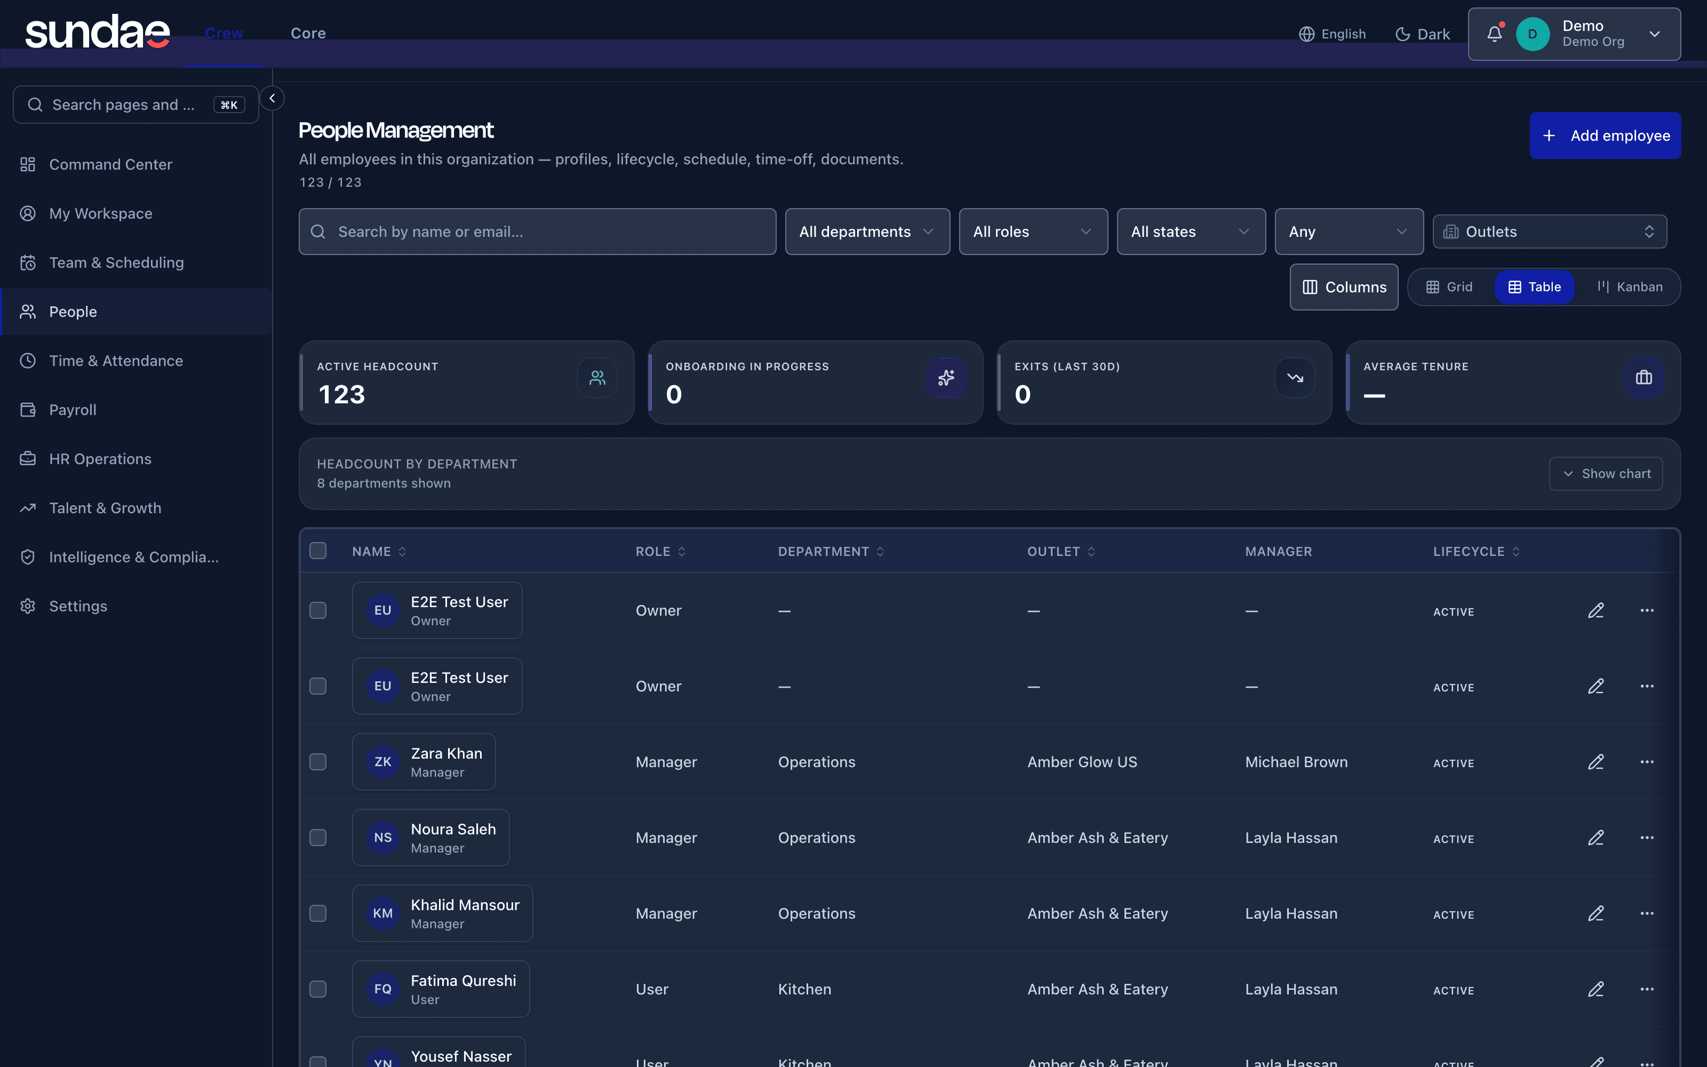Open the All departments dropdown
Screen dimensions: 1707x1067
pyautogui.click(x=867, y=232)
